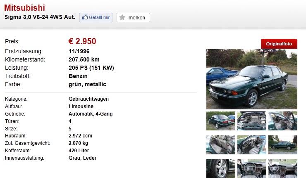
Task: View the rear seats leather thumbnail
Action: pyautogui.click(x=221, y=145)
